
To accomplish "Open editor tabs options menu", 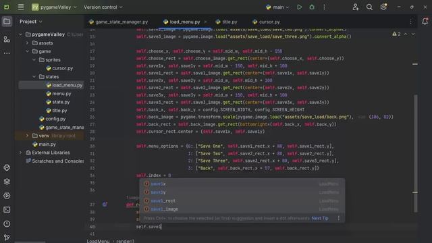I will tap(411, 22).
